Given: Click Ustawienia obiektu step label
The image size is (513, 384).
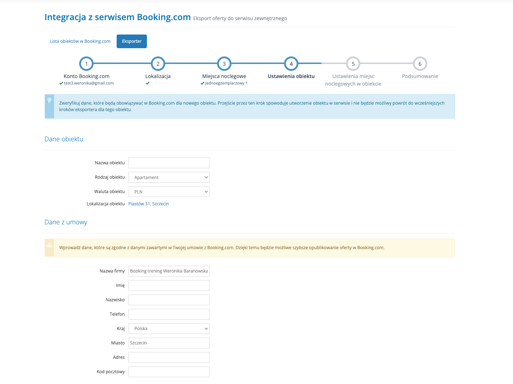Looking at the screenshot, I should (x=291, y=76).
